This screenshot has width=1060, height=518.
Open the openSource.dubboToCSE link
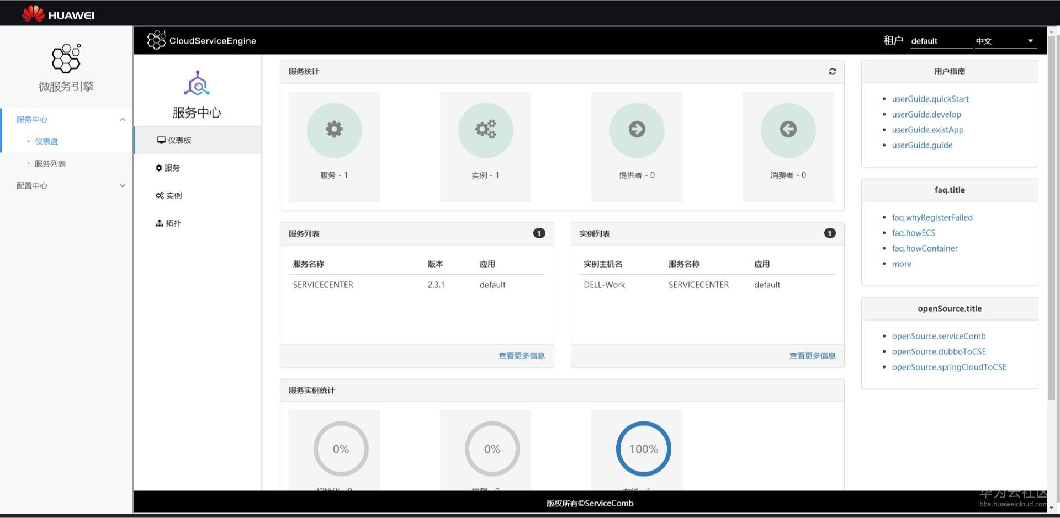pos(939,352)
